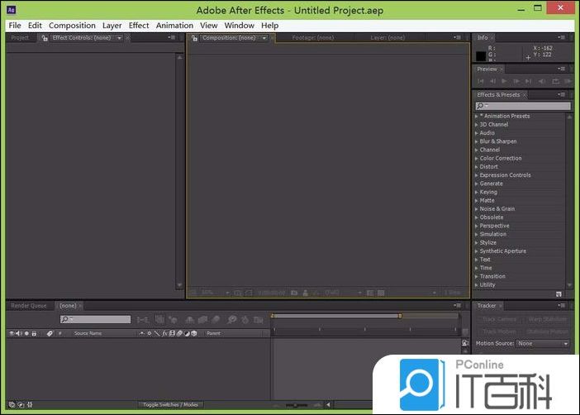Click the Perspective category label
Screen dimensions: 580x415
pos(495,226)
